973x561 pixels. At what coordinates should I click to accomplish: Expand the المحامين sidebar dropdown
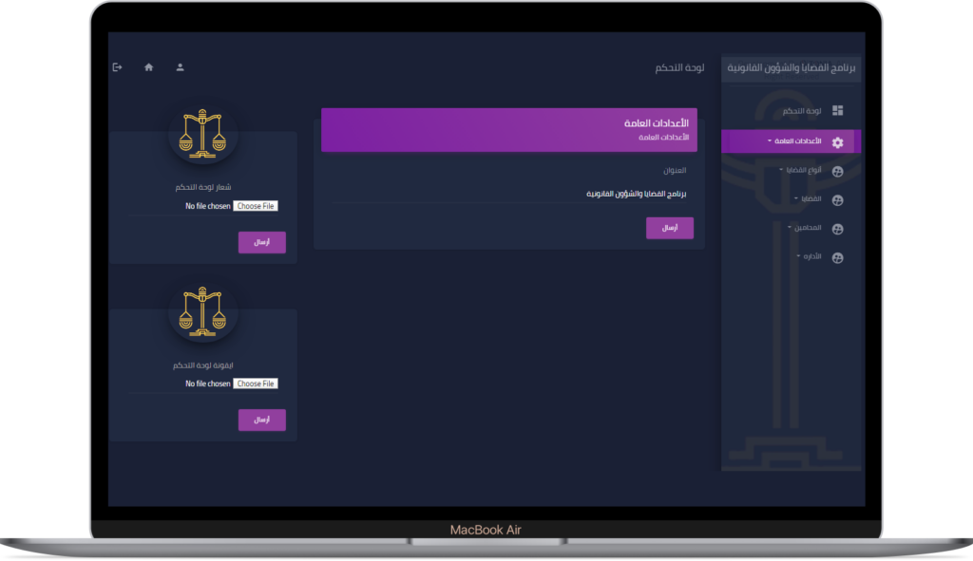click(789, 228)
